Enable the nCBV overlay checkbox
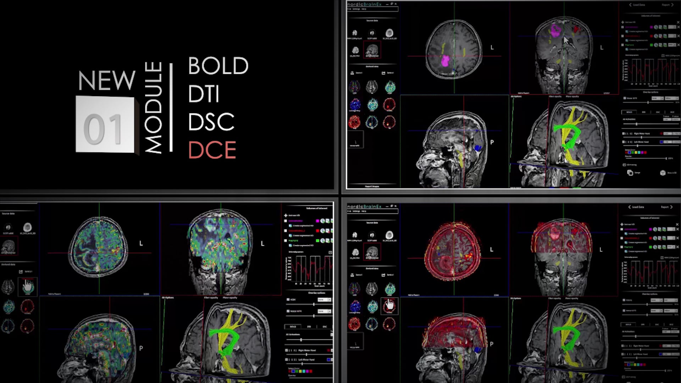The width and height of the screenshot is (681, 383). 288,300
